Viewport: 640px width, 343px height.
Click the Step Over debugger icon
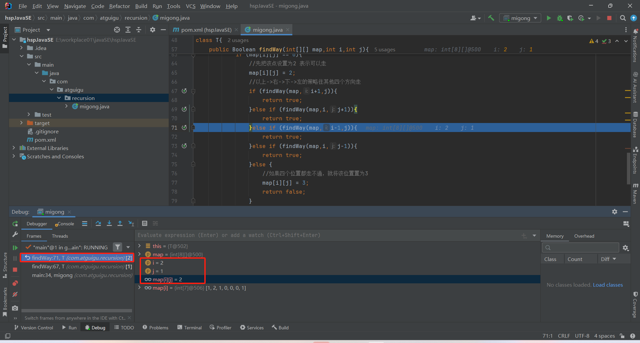pyautogui.click(x=98, y=223)
